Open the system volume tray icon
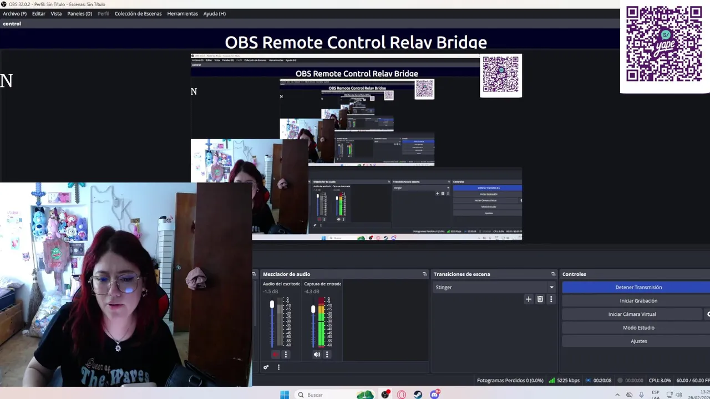Viewport: 710px width, 399px height. (x=678, y=395)
